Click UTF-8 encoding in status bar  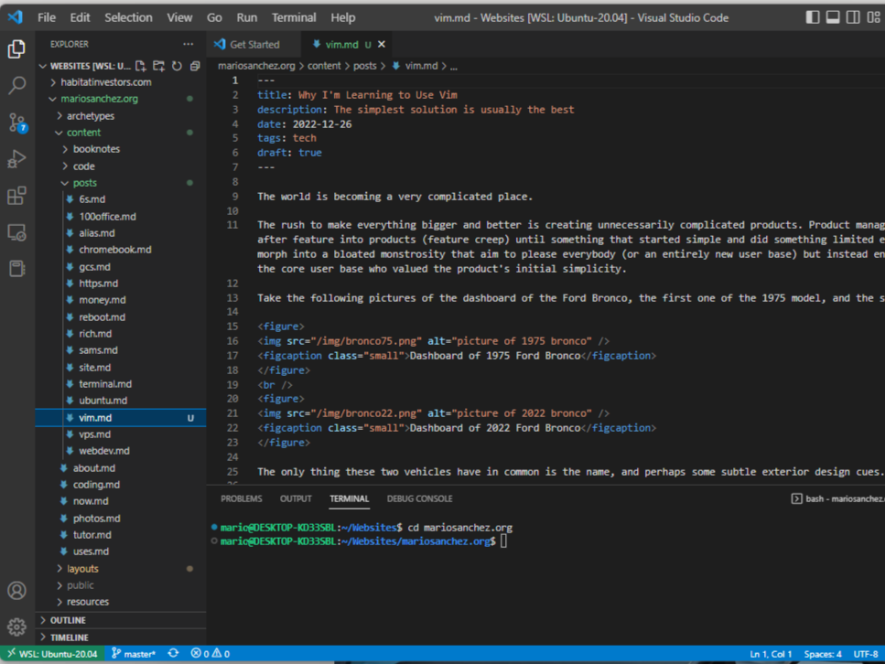click(x=866, y=654)
